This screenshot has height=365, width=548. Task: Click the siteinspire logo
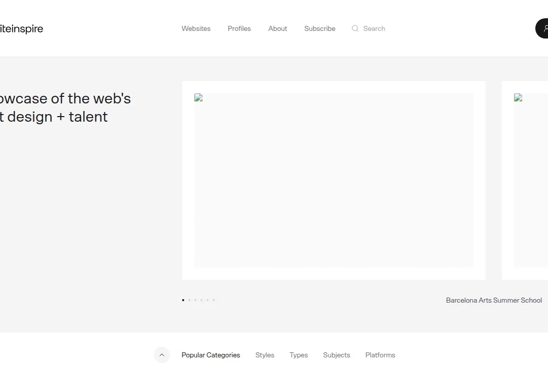[21, 28]
